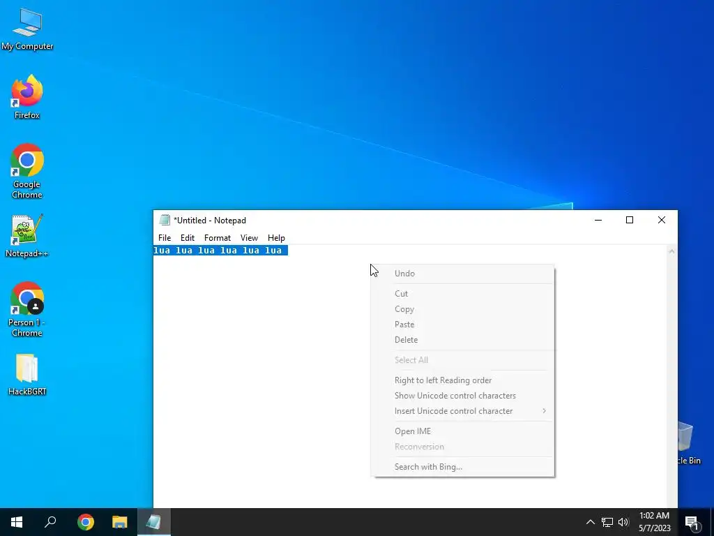The width and height of the screenshot is (714, 536).
Task: Open the View menu in Notepad
Action: [x=249, y=238]
